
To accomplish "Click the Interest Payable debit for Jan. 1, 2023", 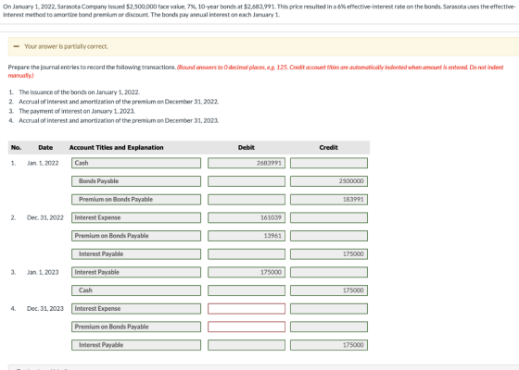I will (x=247, y=272).
